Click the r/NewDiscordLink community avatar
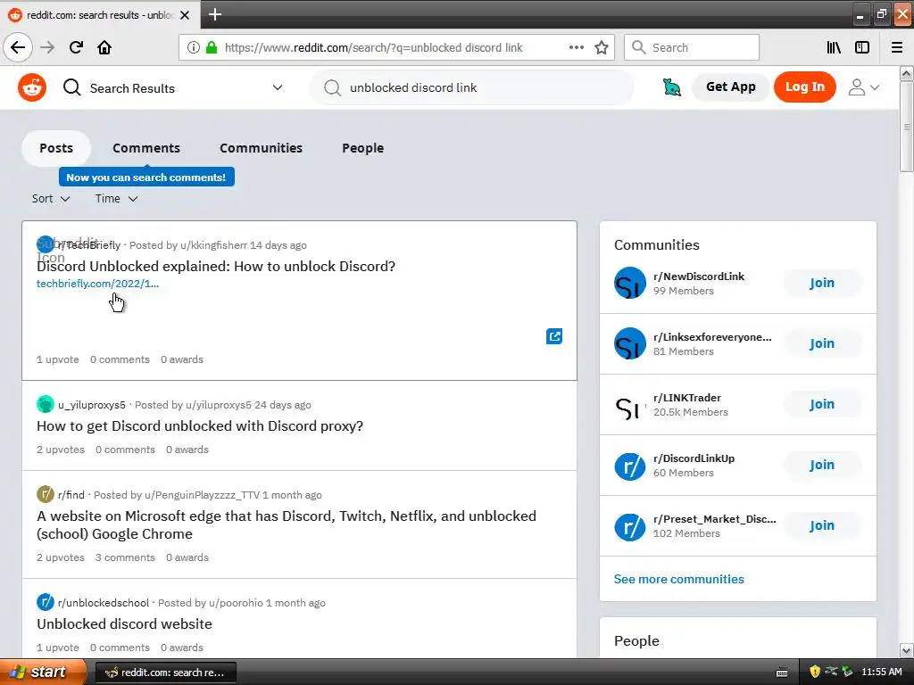This screenshot has width=914, height=685. [630, 283]
